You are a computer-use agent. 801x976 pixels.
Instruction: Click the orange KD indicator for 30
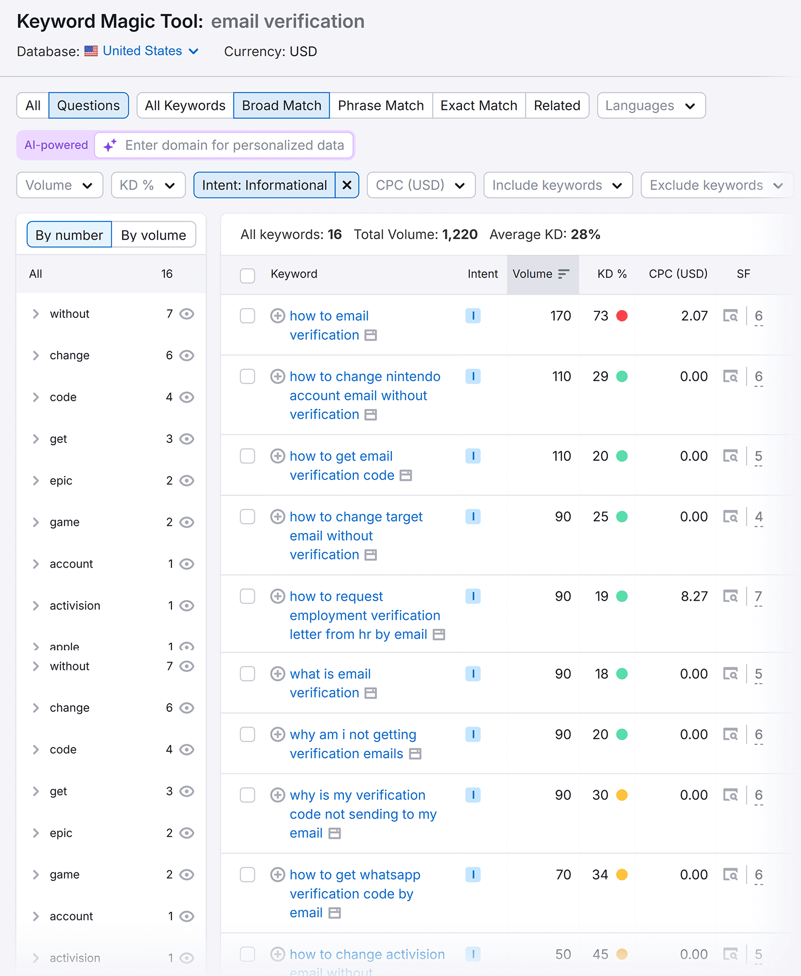622,795
